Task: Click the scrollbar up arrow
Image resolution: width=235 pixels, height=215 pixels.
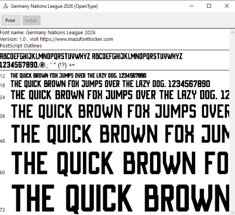Action: coord(232,32)
